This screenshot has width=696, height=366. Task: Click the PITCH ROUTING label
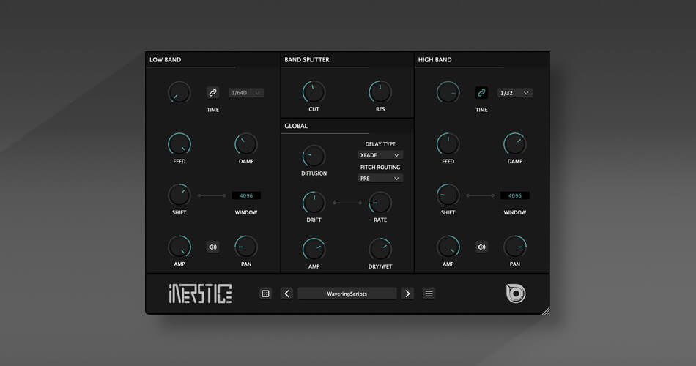click(x=380, y=167)
